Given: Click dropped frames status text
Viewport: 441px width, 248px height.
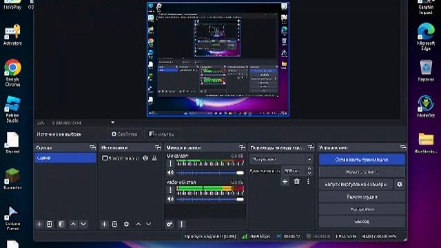Looking at the screenshot, I should [x=210, y=236].
